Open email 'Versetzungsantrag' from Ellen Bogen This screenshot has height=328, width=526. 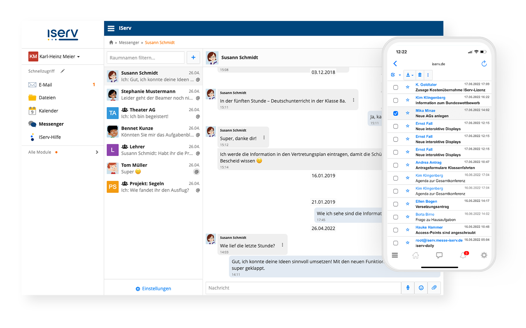click(432, 206)
